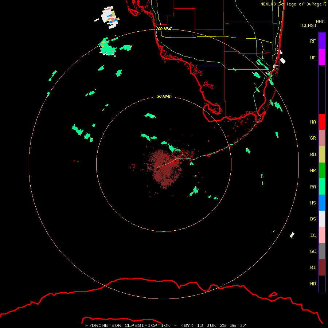328x328 pixels.
Task: Click the 50 NMI range ring label
Action: tap(164, 96)
